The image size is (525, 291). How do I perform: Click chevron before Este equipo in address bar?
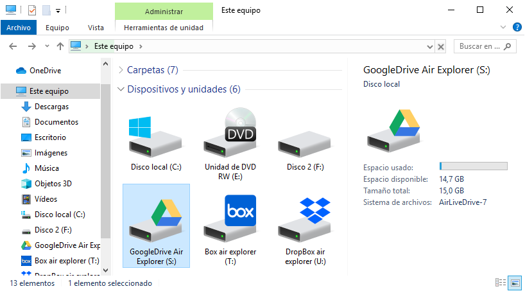(x=87, y=46)
